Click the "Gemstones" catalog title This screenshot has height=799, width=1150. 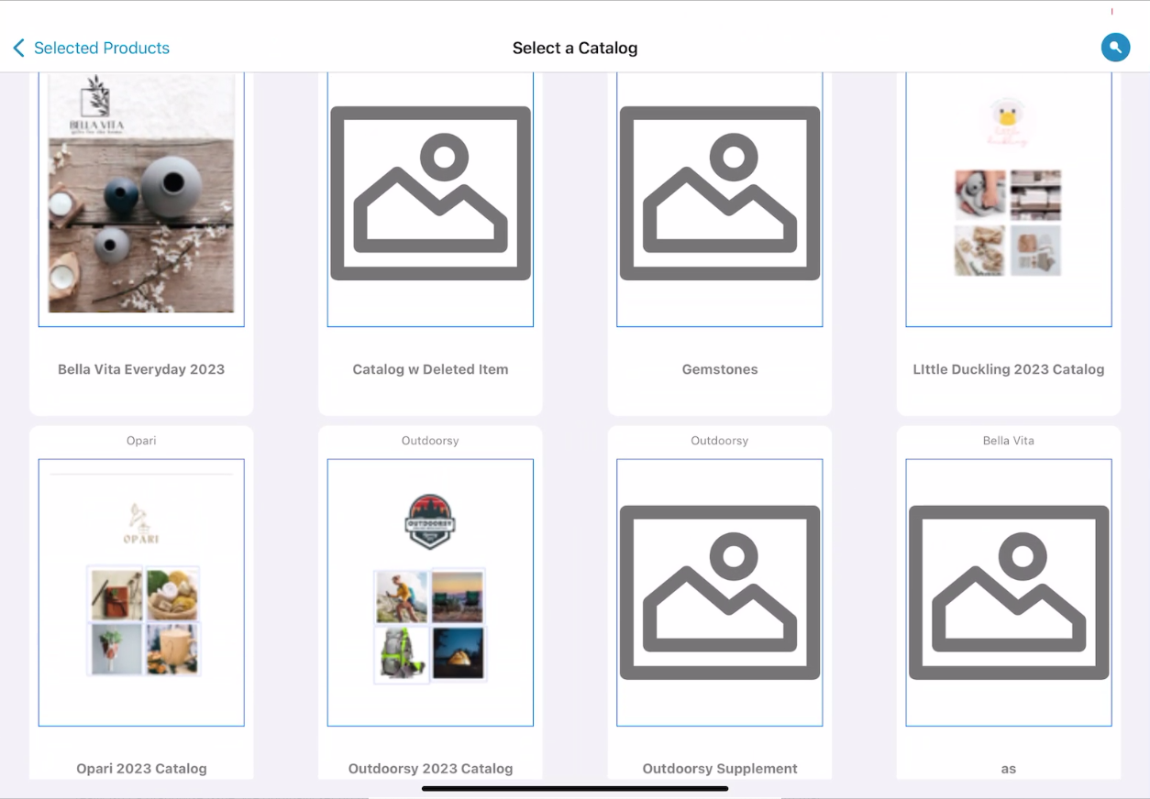720,369
